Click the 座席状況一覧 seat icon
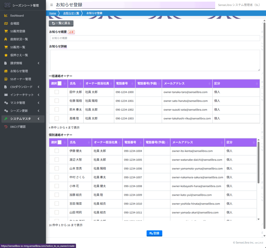 pos(6,39)
